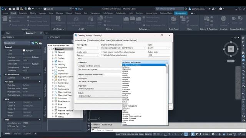
Task: Switch to the Start tab
Action: [x=8, y=33]
